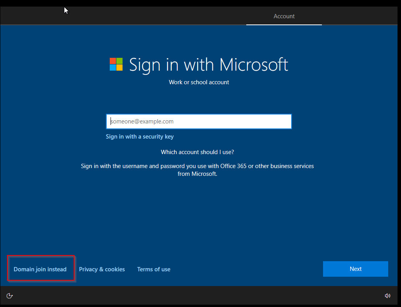Click the Microsoft four-color logo
The width and height of the screenshot is (401, 307).
tap(116, 64)
